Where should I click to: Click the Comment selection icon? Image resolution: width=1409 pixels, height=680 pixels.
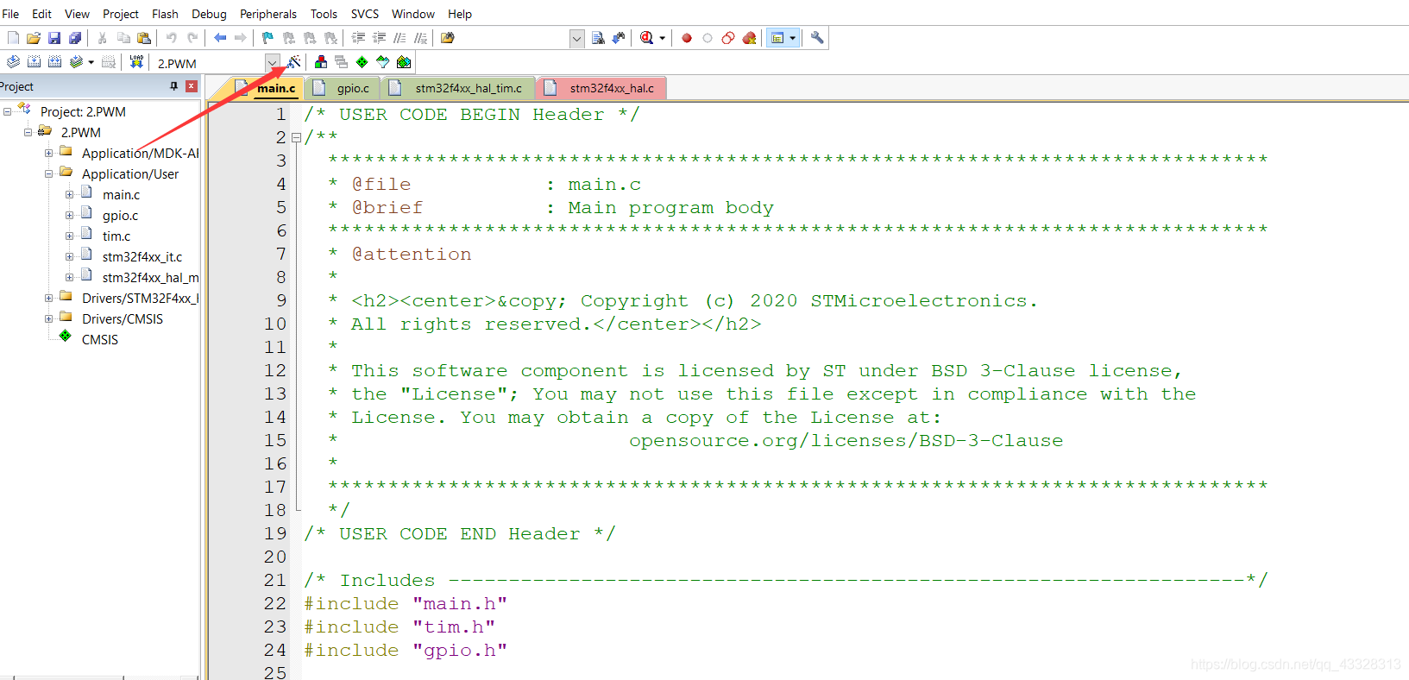click(x=399, y=38)
